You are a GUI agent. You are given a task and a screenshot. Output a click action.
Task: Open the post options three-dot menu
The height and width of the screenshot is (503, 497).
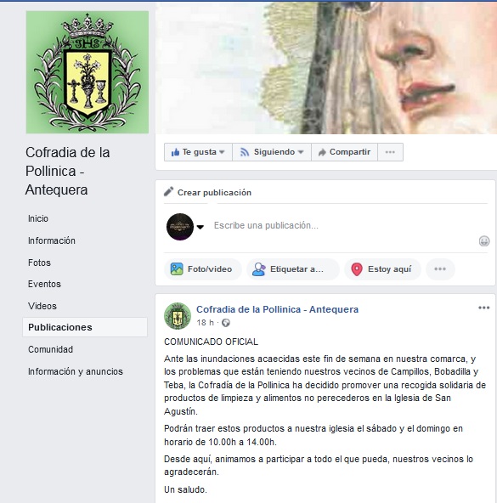pyautogui.click(x=484, y=308)
